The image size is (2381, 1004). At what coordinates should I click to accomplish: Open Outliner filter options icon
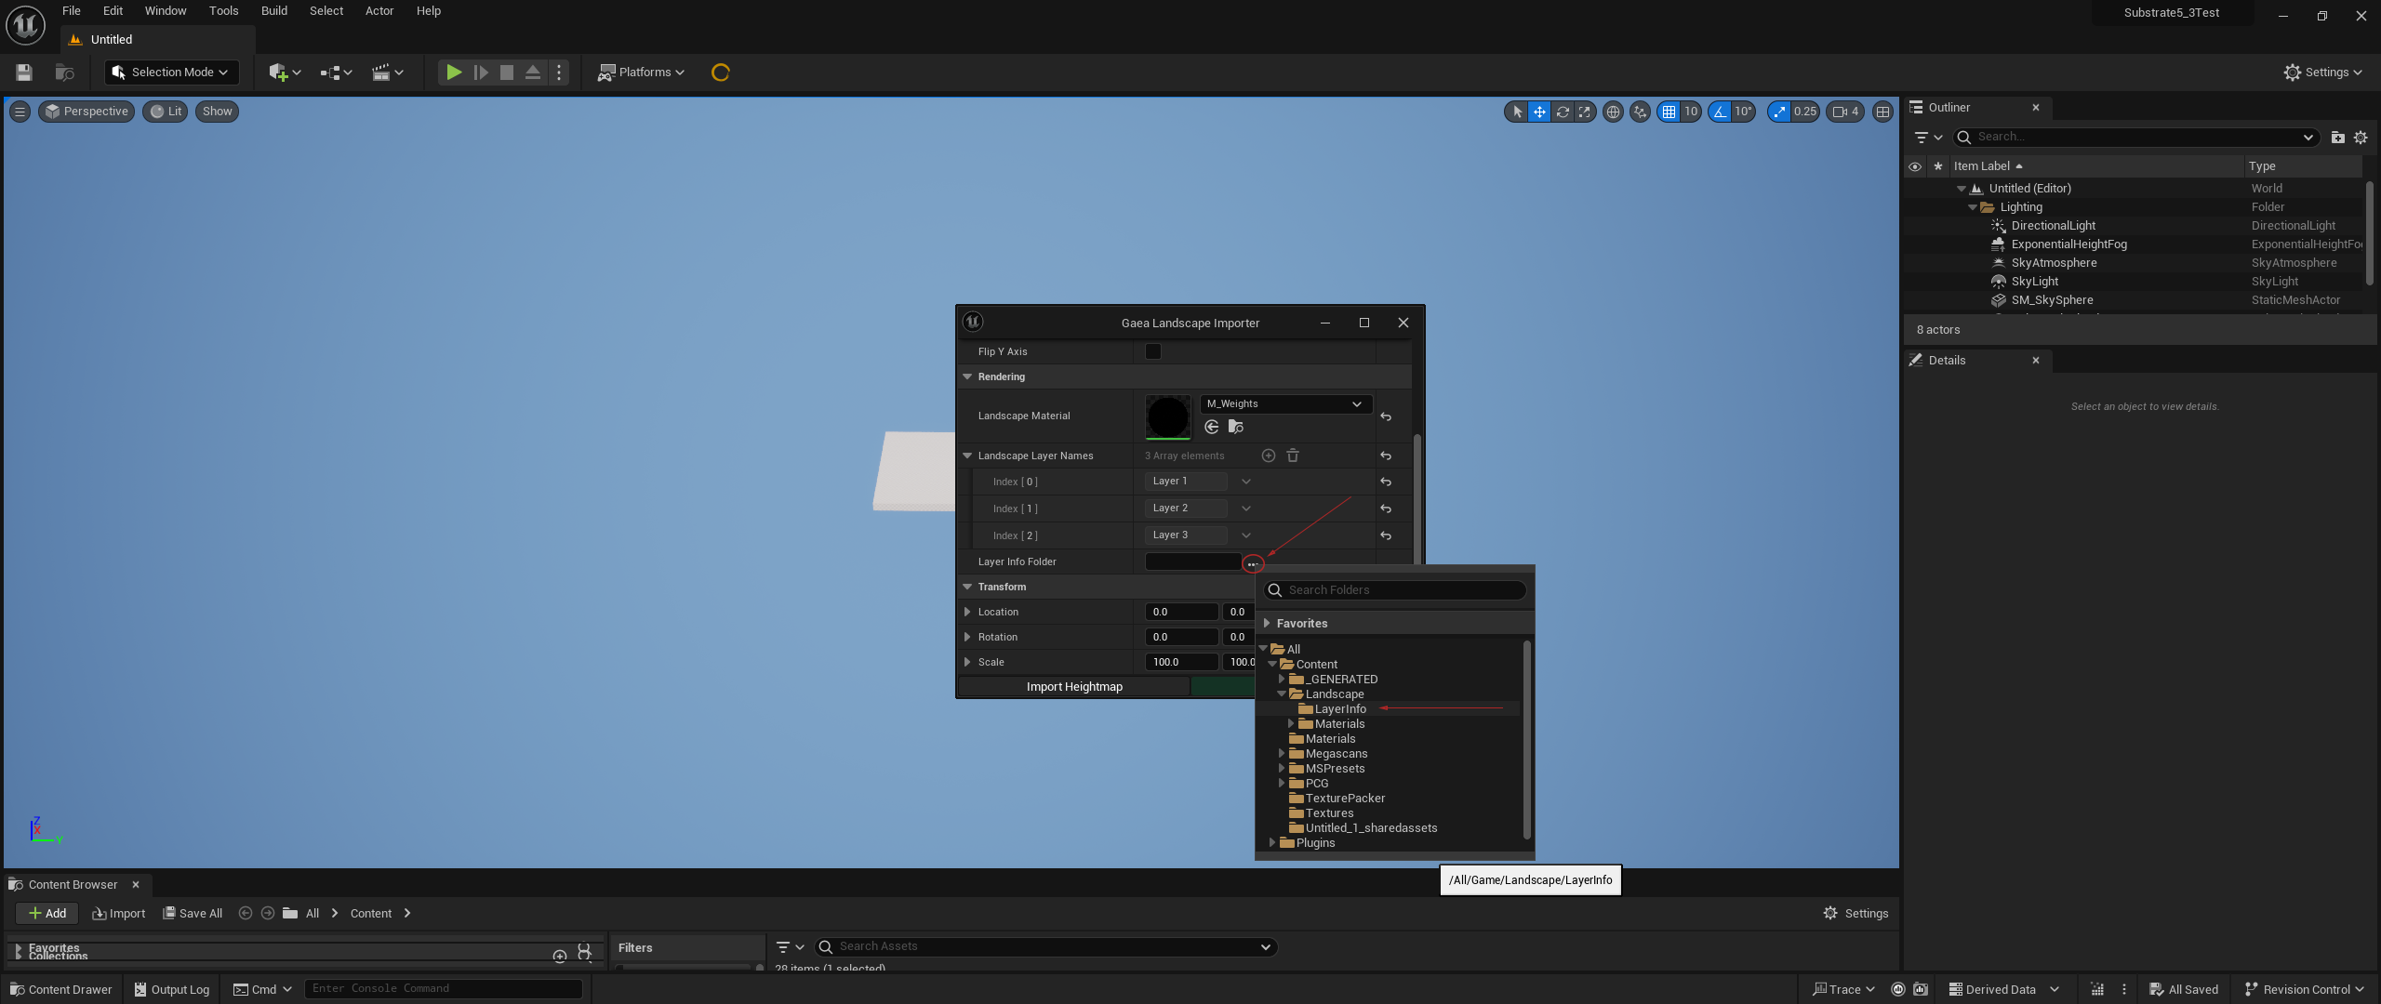1928,138
